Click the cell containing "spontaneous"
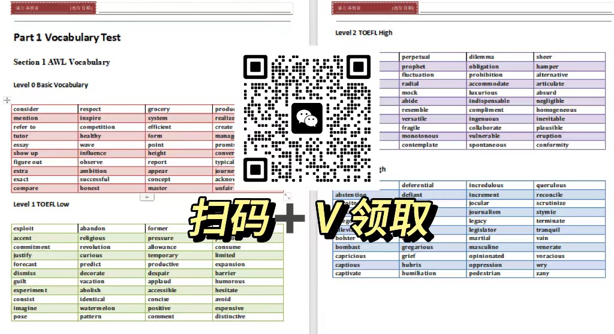Viewport: 614px width, 334px height. tap(500, 145)
